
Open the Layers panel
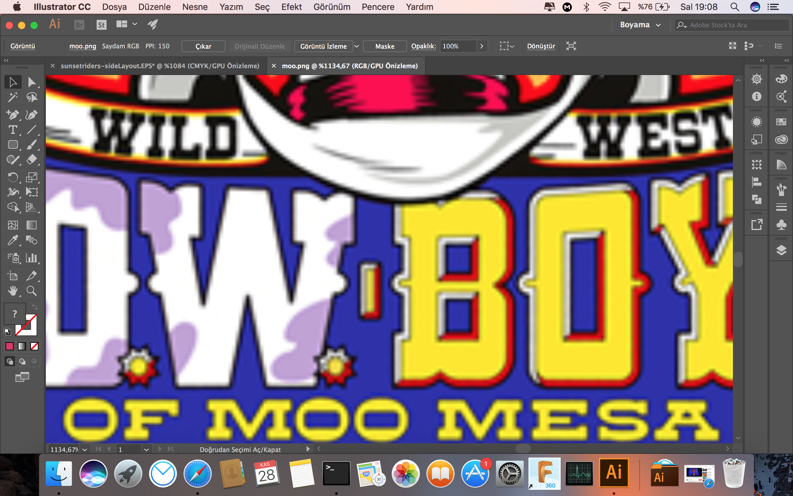coord(781,250)
